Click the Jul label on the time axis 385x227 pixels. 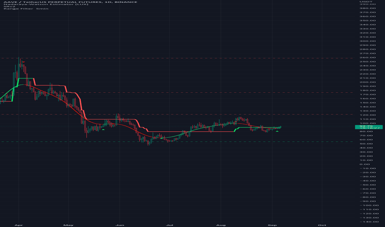pos(169,225)
